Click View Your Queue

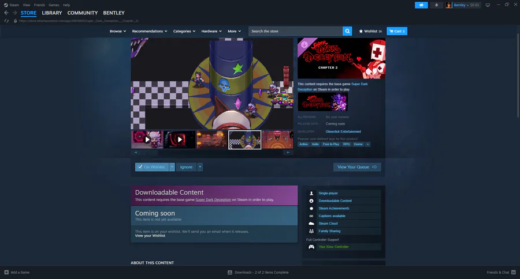click(x=357, y=167)
